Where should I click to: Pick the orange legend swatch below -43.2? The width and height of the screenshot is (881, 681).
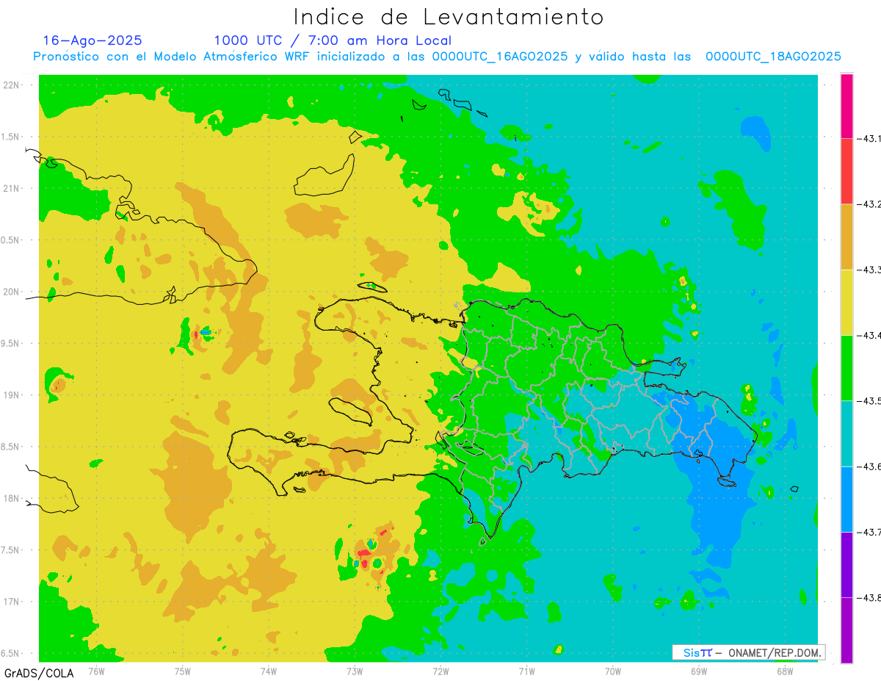click(846, 237)
